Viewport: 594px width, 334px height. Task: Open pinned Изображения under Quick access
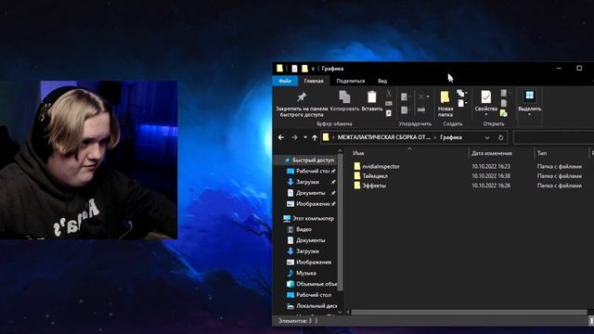pyautogui.click(x=312, y=204)
